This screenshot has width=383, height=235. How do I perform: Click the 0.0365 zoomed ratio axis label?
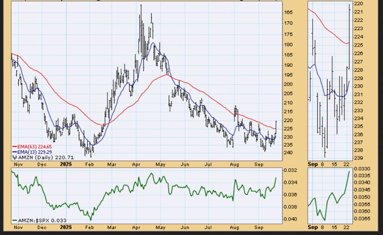tap(362, 219)
